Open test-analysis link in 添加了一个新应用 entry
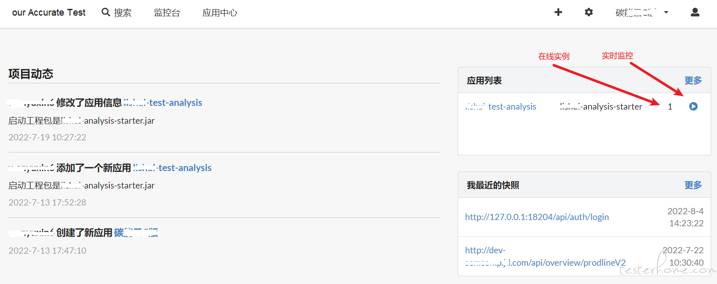Viewport: 717px width, 284px height. [x=172, y=168]
